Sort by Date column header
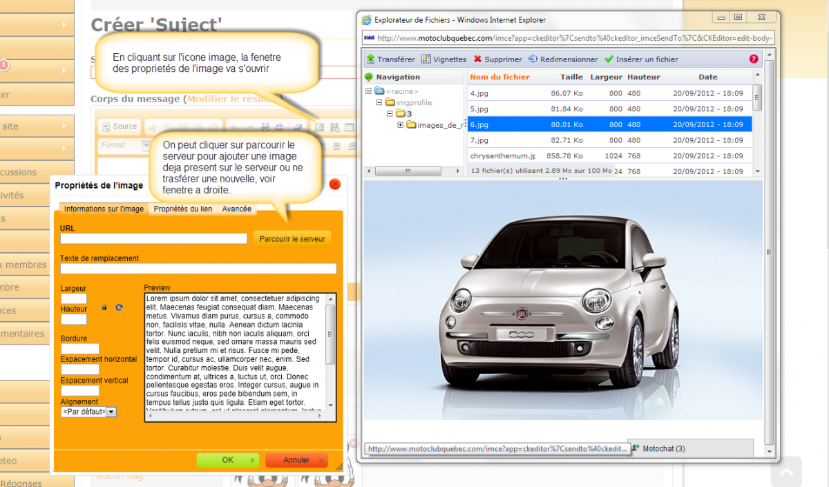 tap(708, 77)
